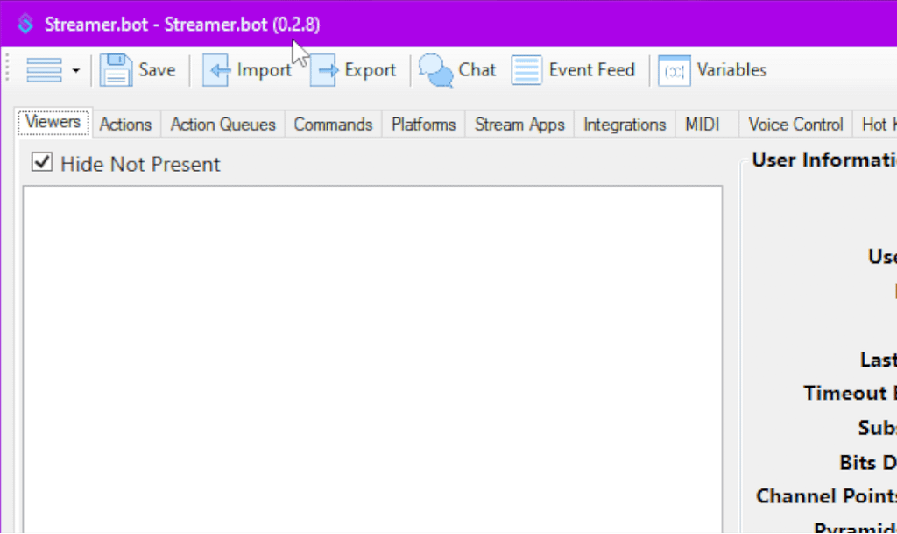Click inside the empty viewers list
Viewport: 897px width, 534px height.
[371, 351]
